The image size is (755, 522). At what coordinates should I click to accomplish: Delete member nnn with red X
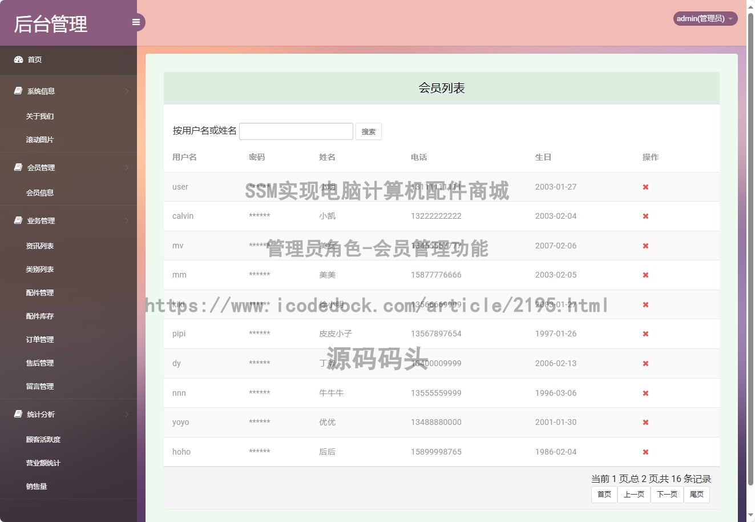[x=645, y=393]
